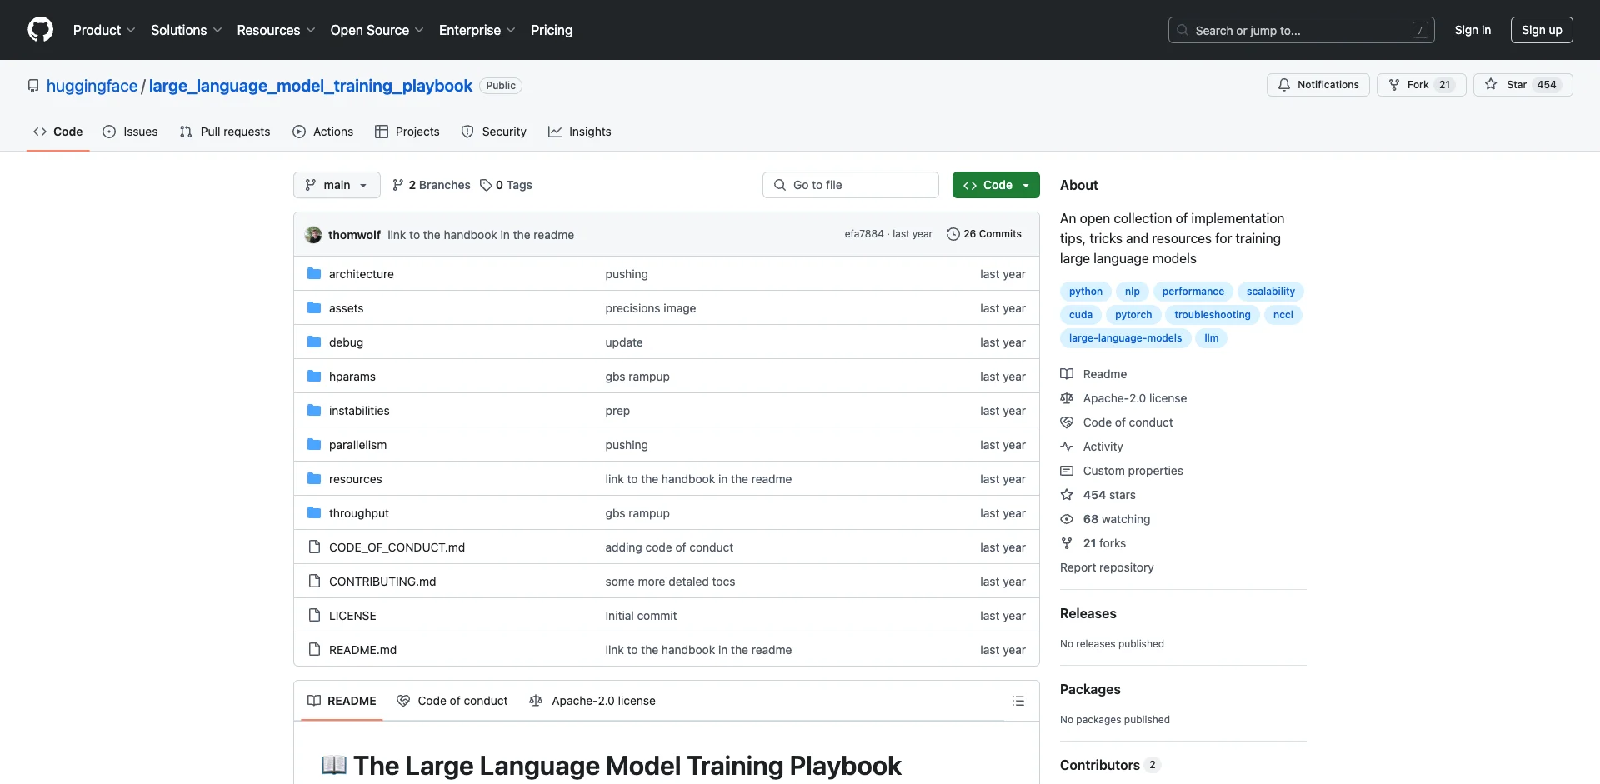Viewport: 1600px width, 784px height.
Task: Switch to the Issues tab
Action: click(130, 132)
